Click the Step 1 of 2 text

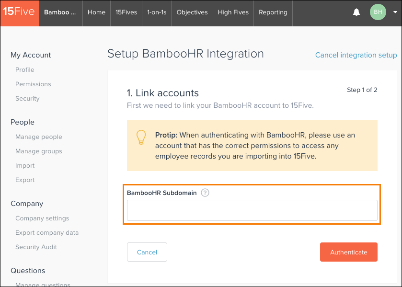(362, 90)
